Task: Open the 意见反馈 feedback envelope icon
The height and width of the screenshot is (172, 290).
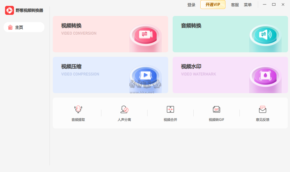Action: [263, 109]
